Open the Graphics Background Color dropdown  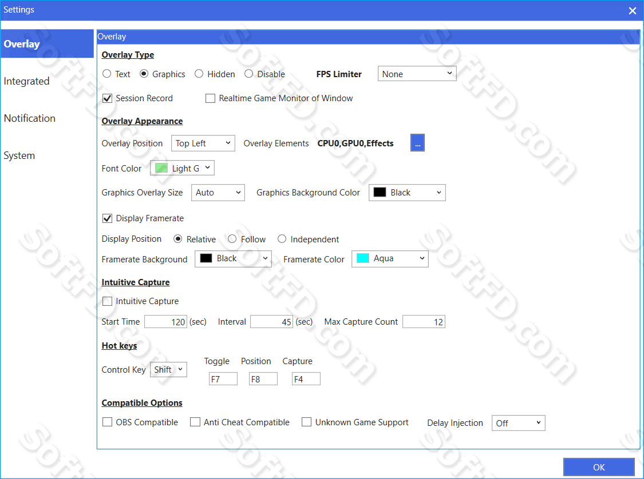(x=407, y=192)
